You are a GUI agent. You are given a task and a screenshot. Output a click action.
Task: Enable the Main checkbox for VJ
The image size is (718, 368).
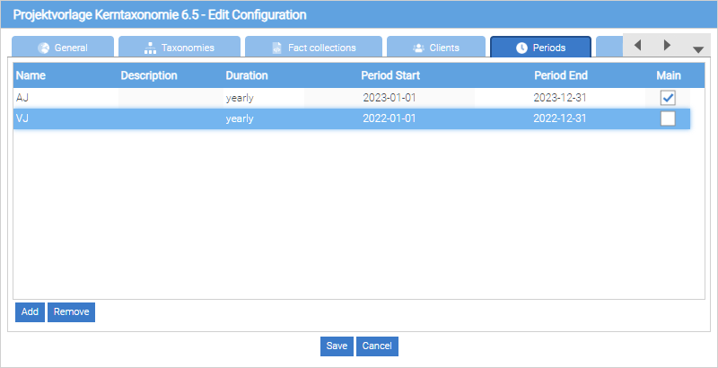pos(668,118)
